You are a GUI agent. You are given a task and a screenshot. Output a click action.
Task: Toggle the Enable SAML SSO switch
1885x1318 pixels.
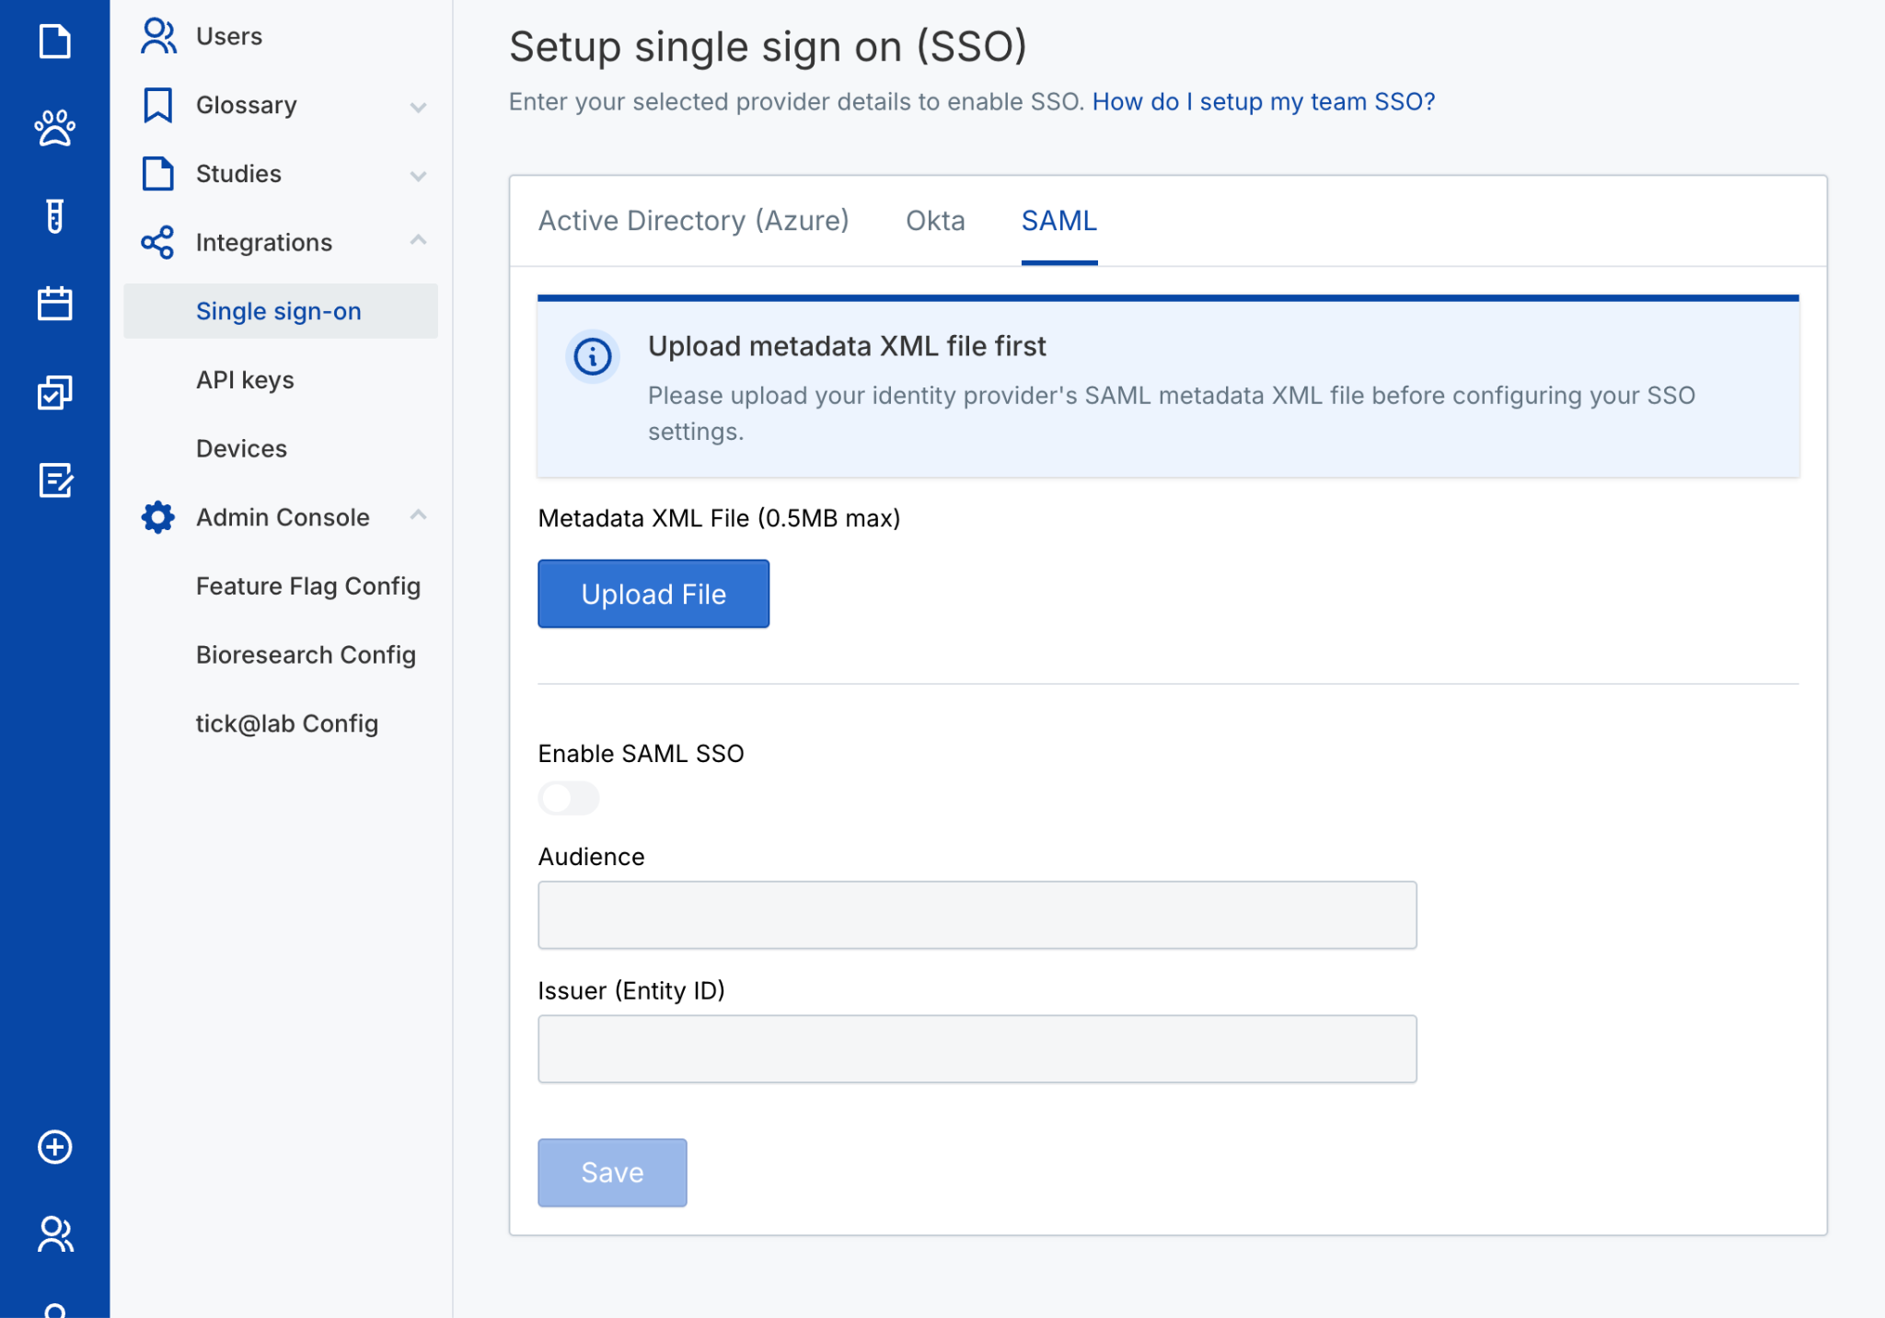coord(568,798)
